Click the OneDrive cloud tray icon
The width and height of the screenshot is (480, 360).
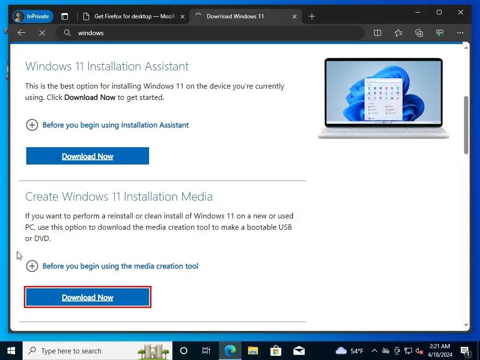coord(386,351)
